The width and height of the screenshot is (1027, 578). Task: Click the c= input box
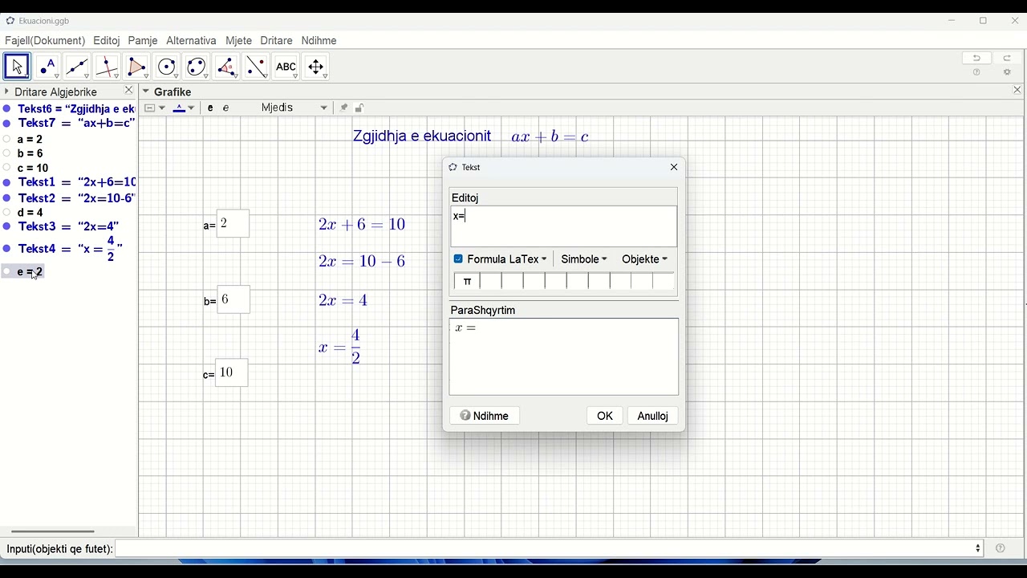pyautogui.click(x=233, y=372)
